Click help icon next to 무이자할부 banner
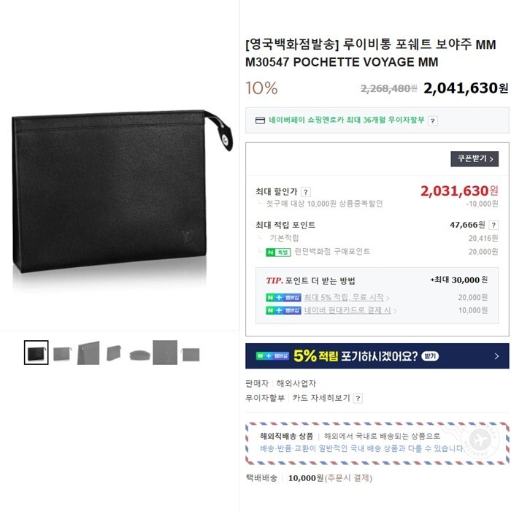 pyautogui.click(x=432, y=121)
